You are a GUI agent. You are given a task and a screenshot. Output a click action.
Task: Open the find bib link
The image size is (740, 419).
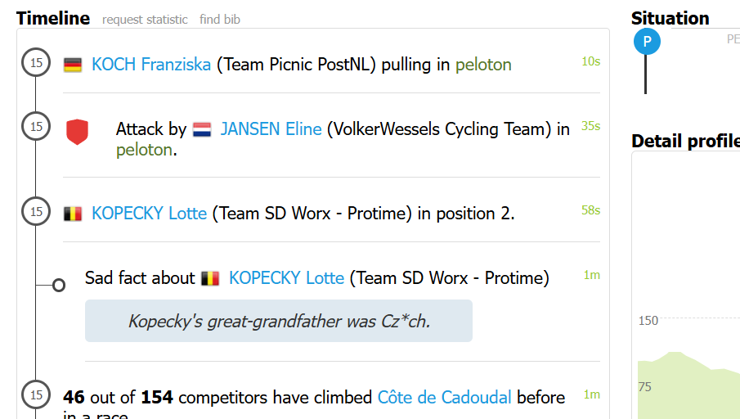pyautogui.click(x=220, y=20)
